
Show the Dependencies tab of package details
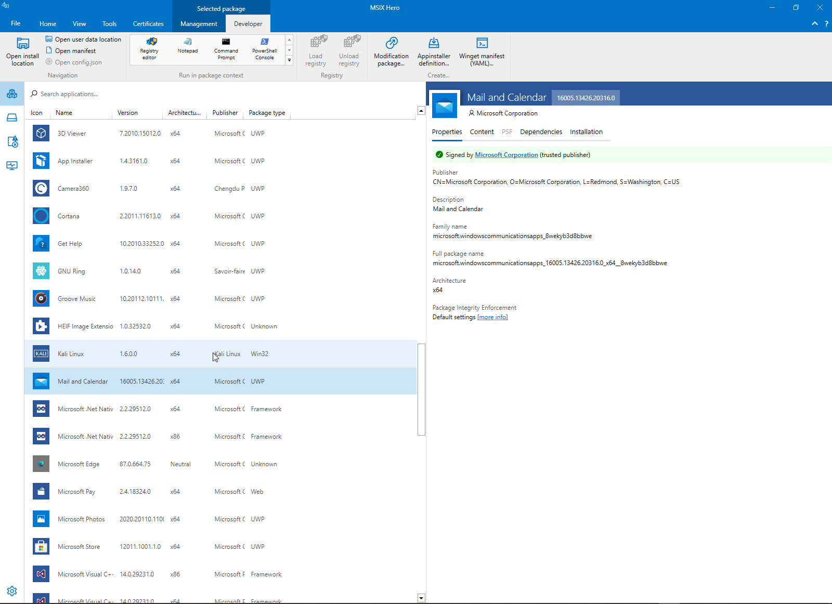(x=541, y=132)
